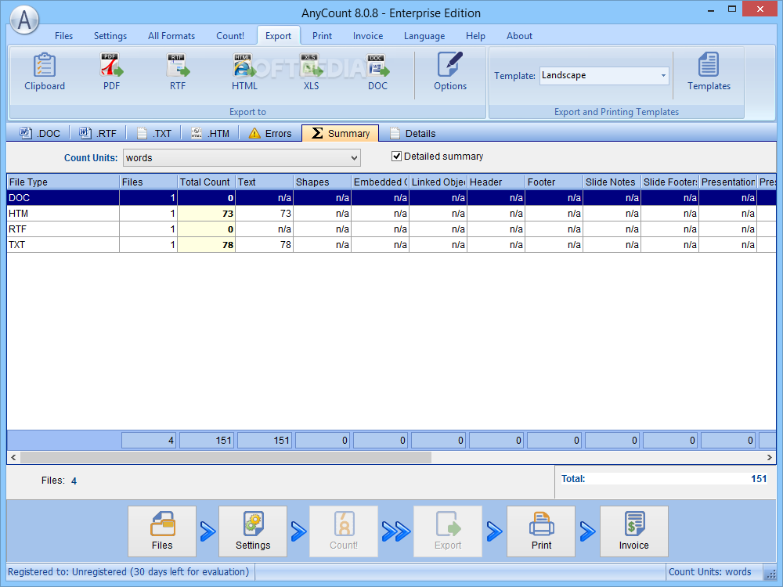The width and height of the screenshot is (783, 587).
Task: Click the Text column header
Action: [x=264, y=182]
